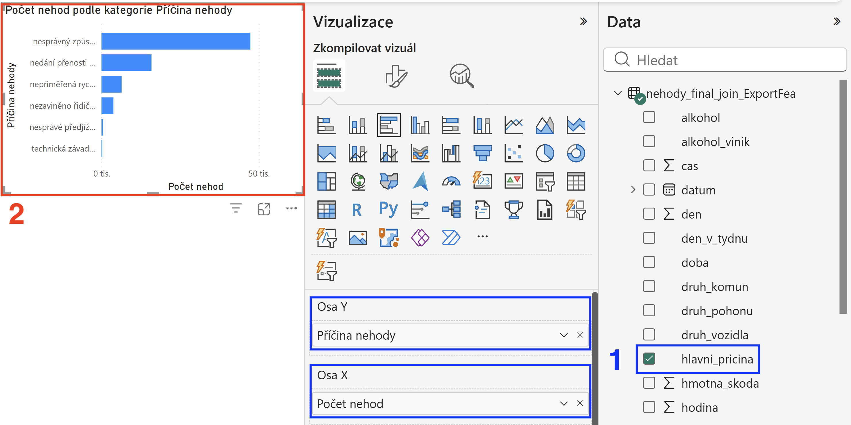Add the R script visual
The height and width of the screenshot is (425, 851).
(x=357, y=210)
